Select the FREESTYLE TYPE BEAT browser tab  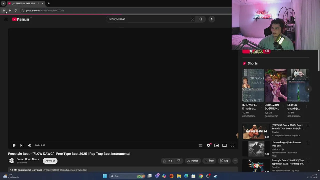point(25,3)
